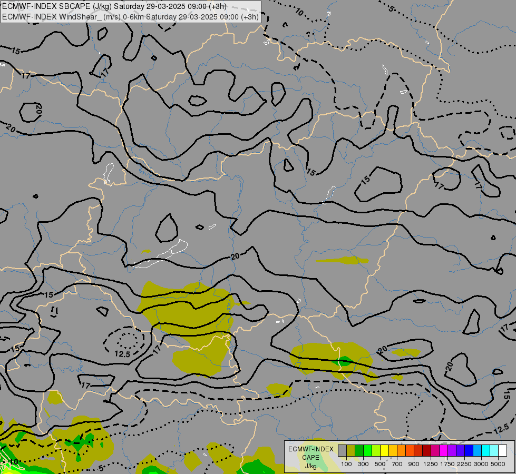Click the legend value 100
The width and height of the screenshot is (516, 474).
pyautogui.click(x=346, y=464)
